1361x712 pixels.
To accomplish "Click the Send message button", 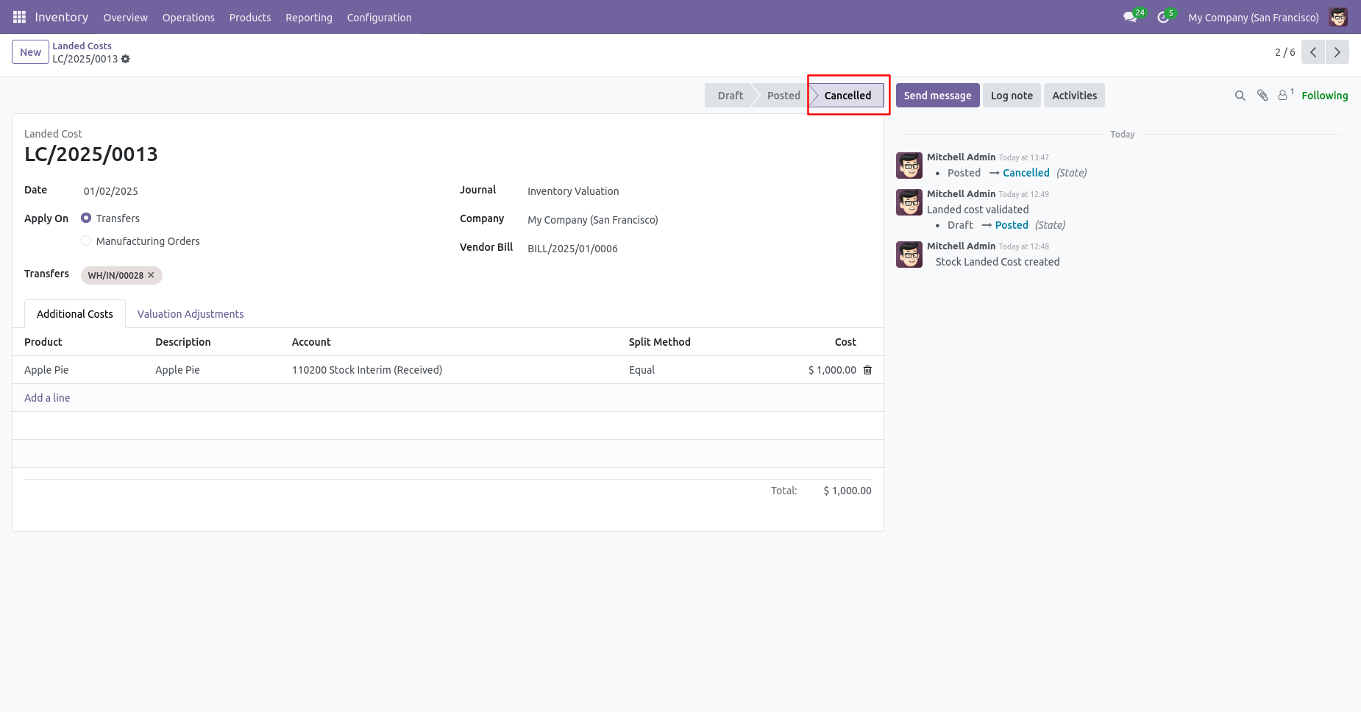I will 937,96.
